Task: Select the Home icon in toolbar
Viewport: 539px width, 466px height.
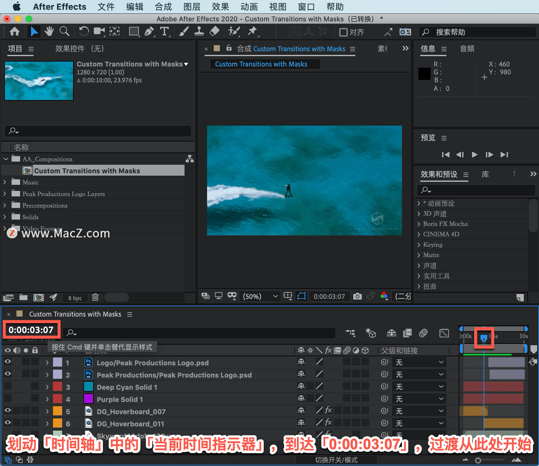Action: coord(15,32)
